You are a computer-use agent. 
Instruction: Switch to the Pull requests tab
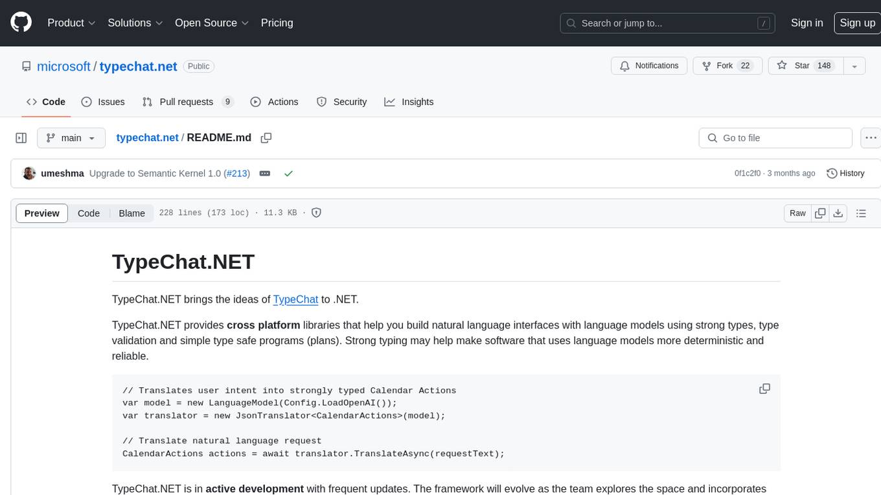[187, 102]
